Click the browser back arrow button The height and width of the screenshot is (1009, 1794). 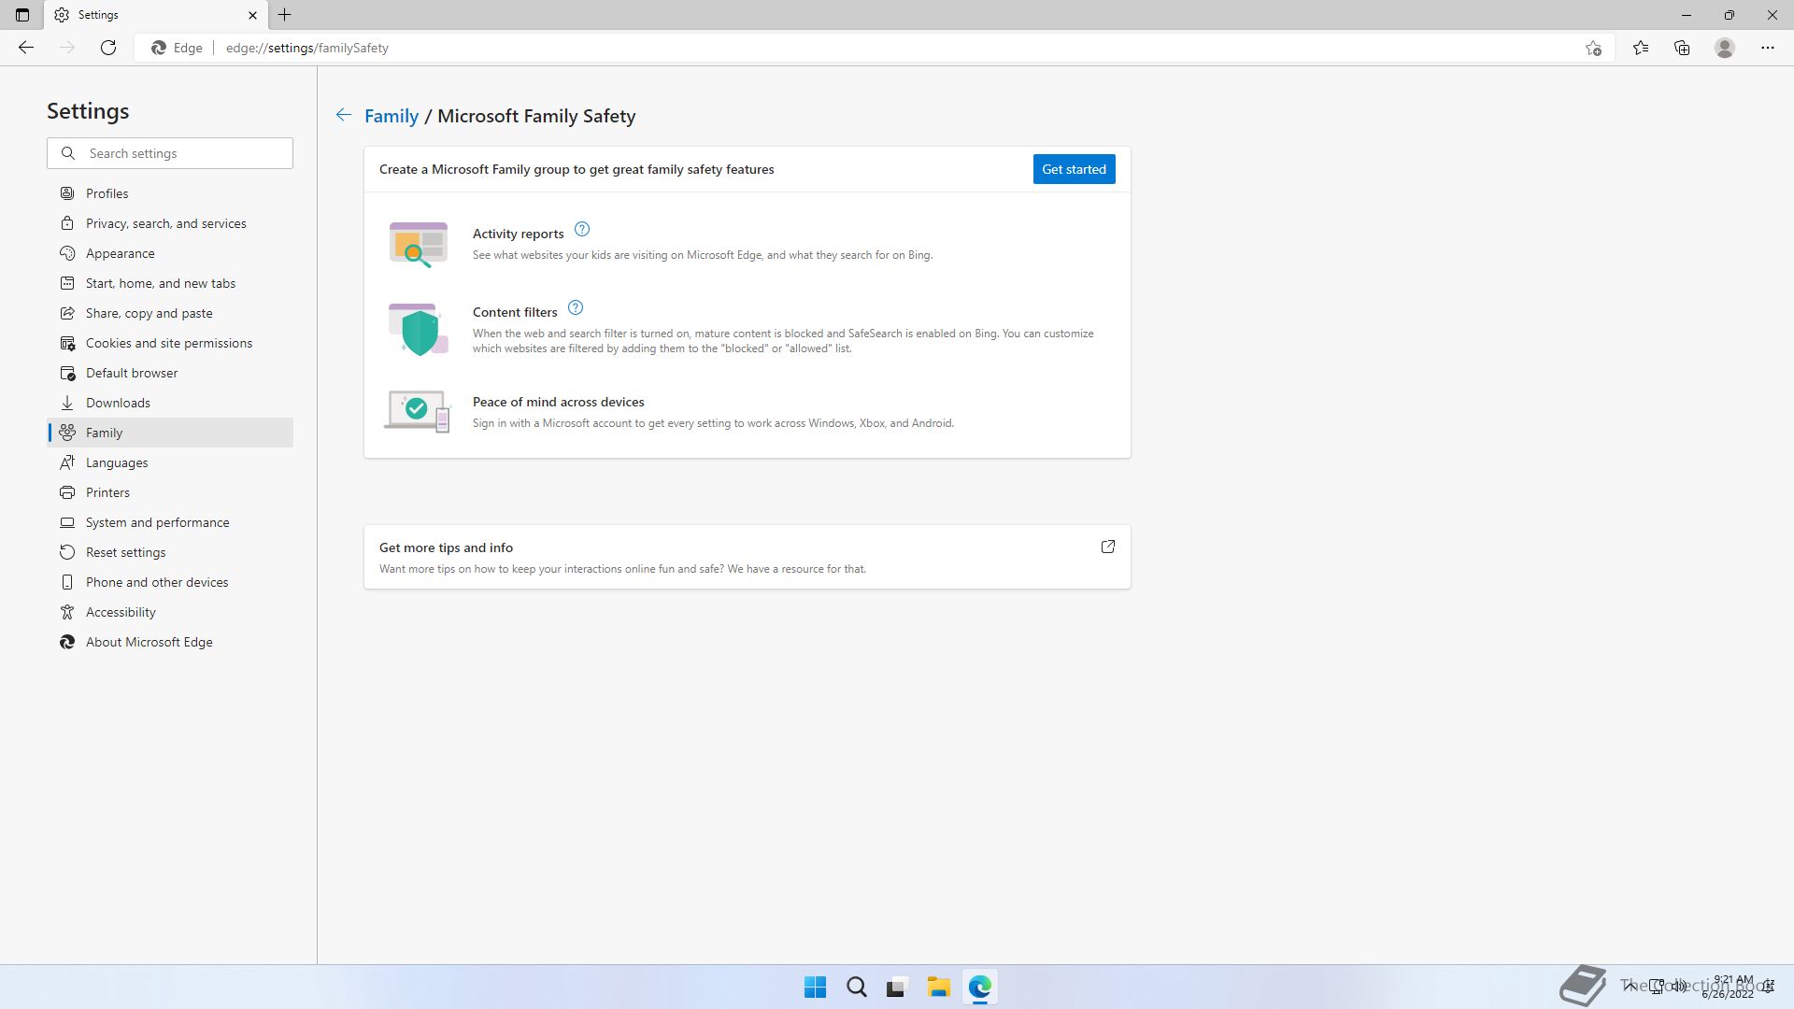(x=26, y=48)
